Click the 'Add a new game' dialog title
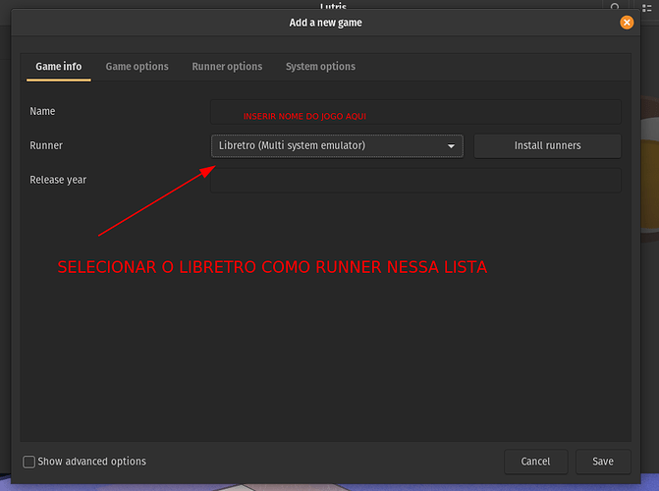This screenshot has width=659, height=491. click(325, 23)
